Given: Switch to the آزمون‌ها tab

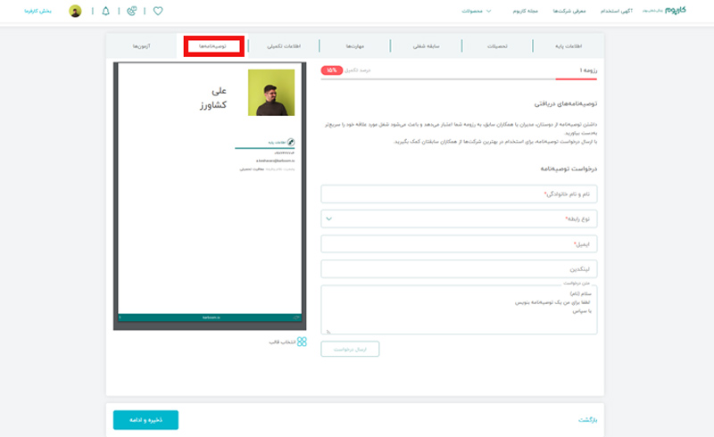Looking at the screenshot, I should pos(142,46).
